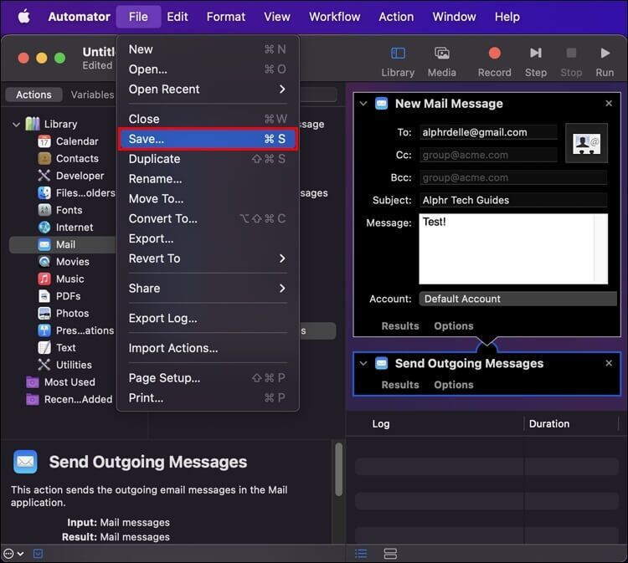Click the Cc address field
Screen dimensions: 628x563
click(x=488, y=155)
